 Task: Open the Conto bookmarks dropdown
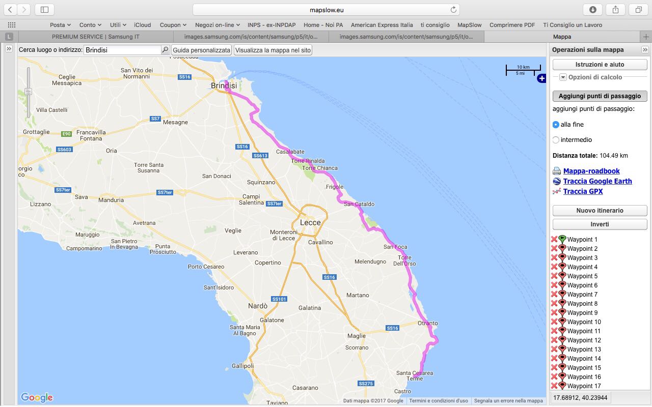(x=90, y=25)
